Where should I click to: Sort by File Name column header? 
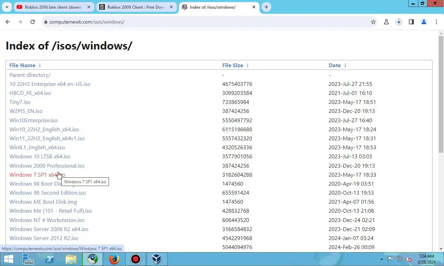pos(22,65)
